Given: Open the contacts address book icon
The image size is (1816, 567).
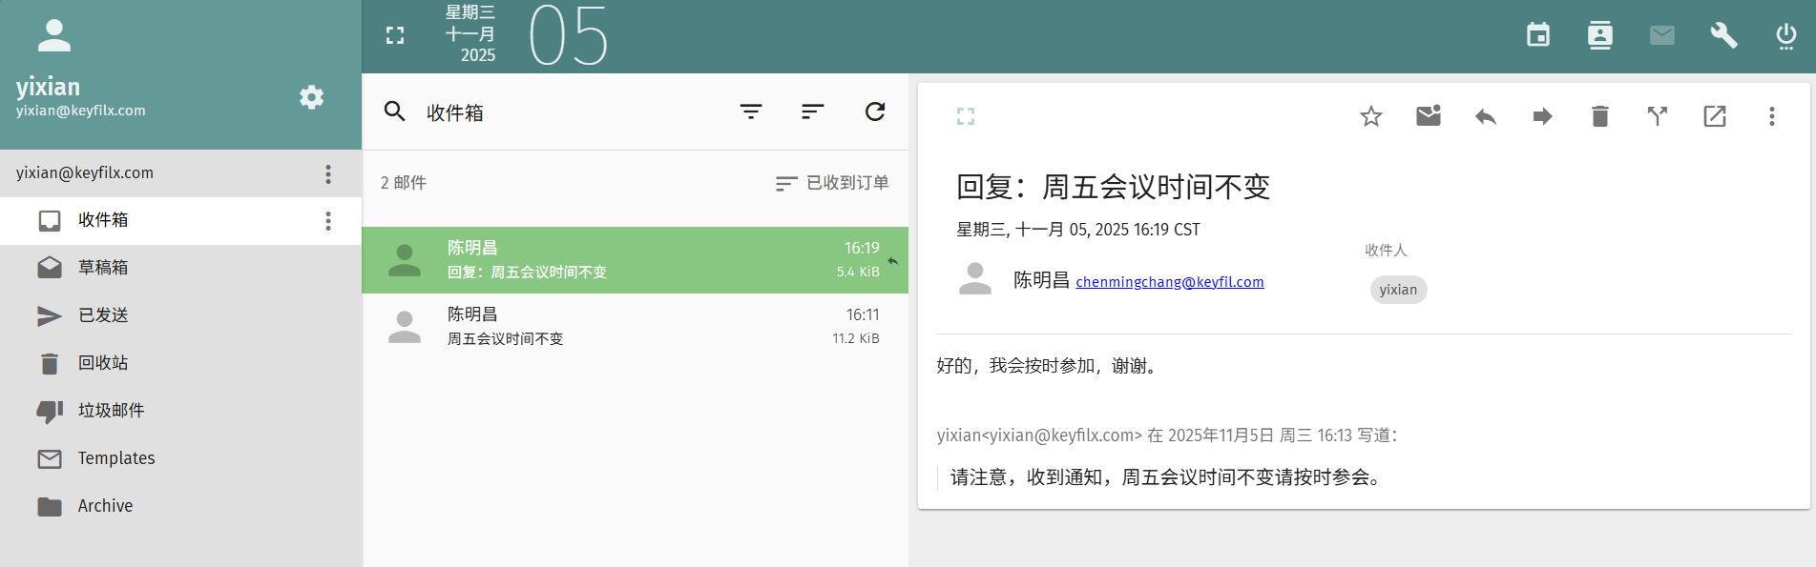Looking at the screenshot, I should click(1599, 35).
